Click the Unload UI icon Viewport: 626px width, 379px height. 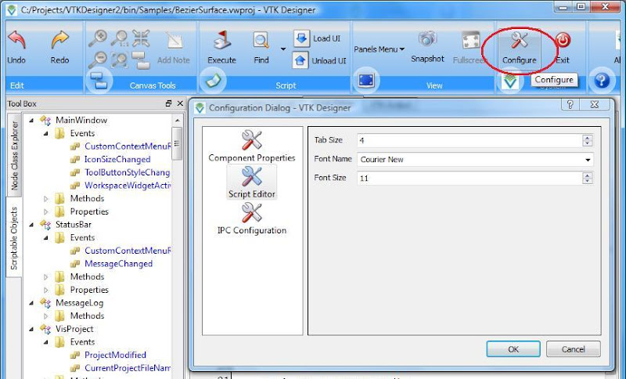point(300,60)
